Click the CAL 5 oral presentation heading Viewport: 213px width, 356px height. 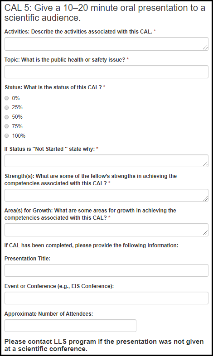(x=105, y=13)
